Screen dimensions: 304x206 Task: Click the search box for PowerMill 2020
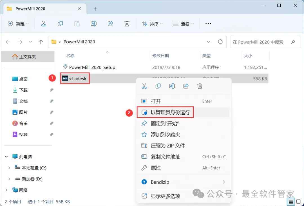click(x=265, y=42)
